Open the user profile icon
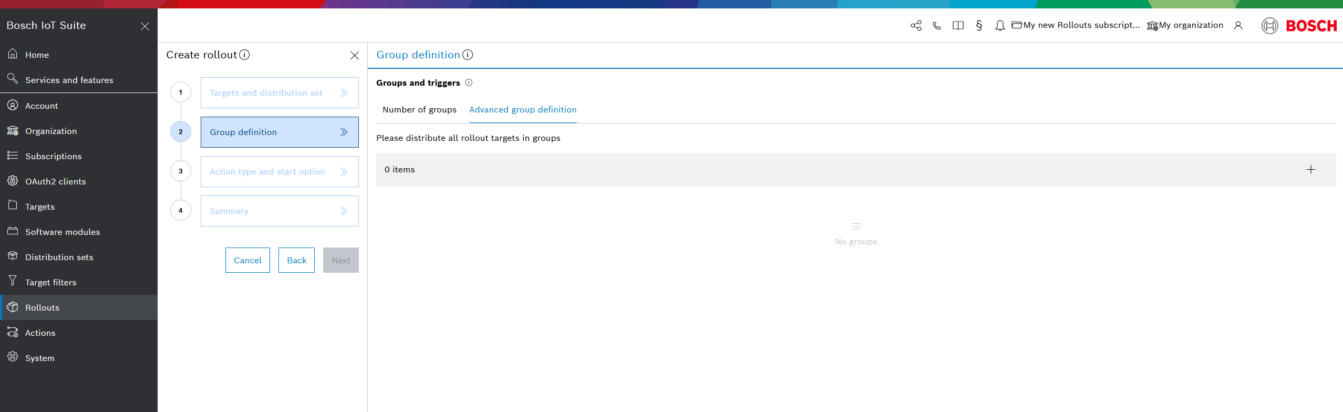The height and width of the screenshot is (412, 1343). pos(1238,26)
